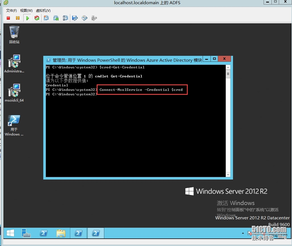Viewport: 292px width, 246px height.
Task: Select the Administra... desktop icon
Action: click(14, 64)
